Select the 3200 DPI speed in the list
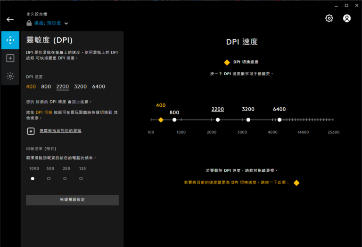Image resolution: width=362 pixels, height=247 pixels. pos(80,87)
